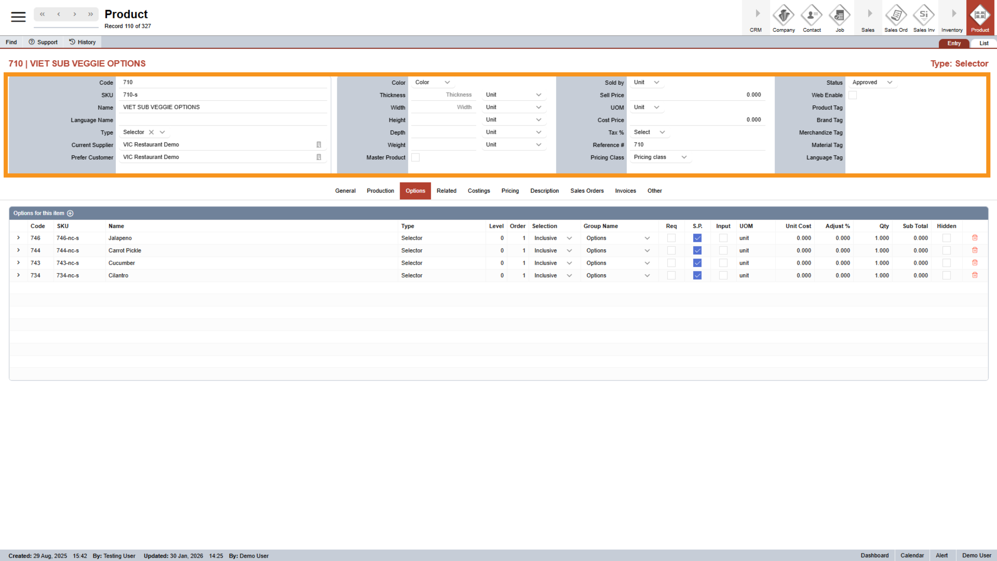Click the Support button
997x561 pixels.
[x=43, y=42]
